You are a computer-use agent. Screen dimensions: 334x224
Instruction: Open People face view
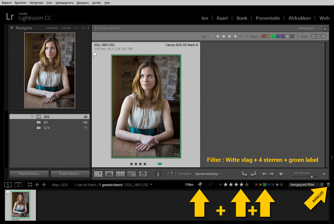[x=143, y=174]
